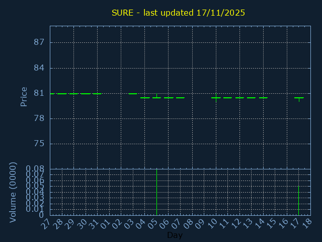This screenshot has height=242, width=322.
Task: Click the Price axis label
Action: point(24,96)
